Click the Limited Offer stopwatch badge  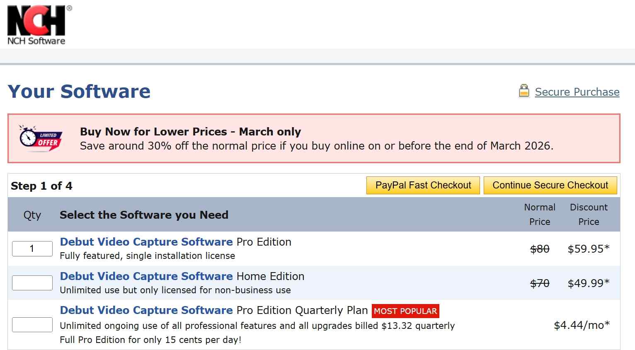pyautogui.click(x=28, y=138)
